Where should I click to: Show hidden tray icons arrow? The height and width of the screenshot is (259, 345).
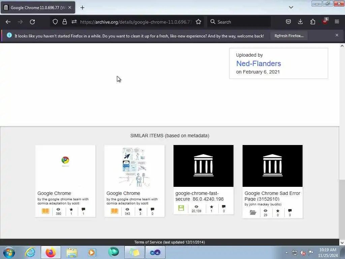click(286, 253)
